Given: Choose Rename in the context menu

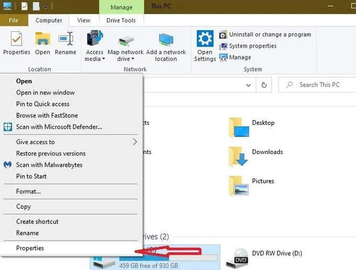Looking at the screenshot, I should 71,233.
